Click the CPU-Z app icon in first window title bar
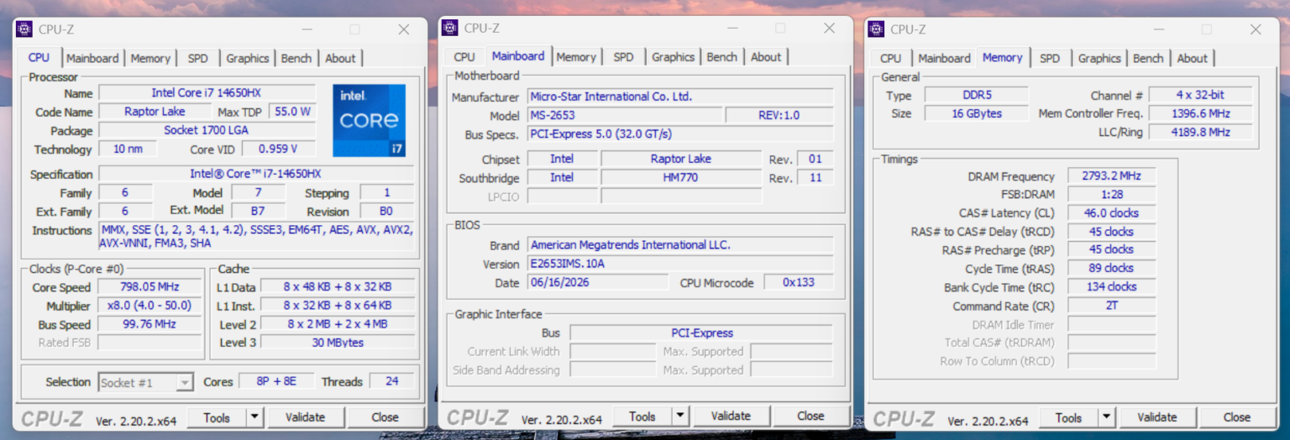This screenshot has height=440, width=1290. 25,29
